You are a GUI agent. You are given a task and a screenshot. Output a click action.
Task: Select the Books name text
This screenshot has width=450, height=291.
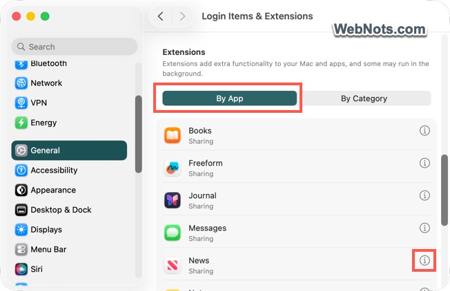pos(200,131)
